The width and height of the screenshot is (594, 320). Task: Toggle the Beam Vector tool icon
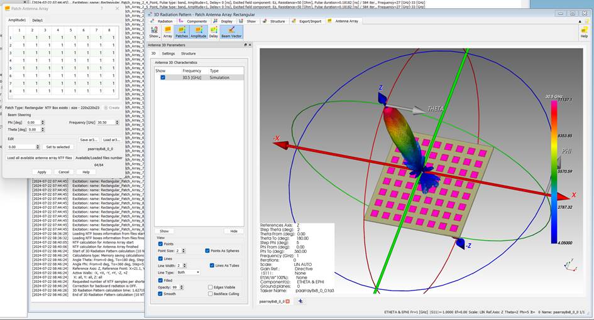pyautogui.click(x=231, y=32)
